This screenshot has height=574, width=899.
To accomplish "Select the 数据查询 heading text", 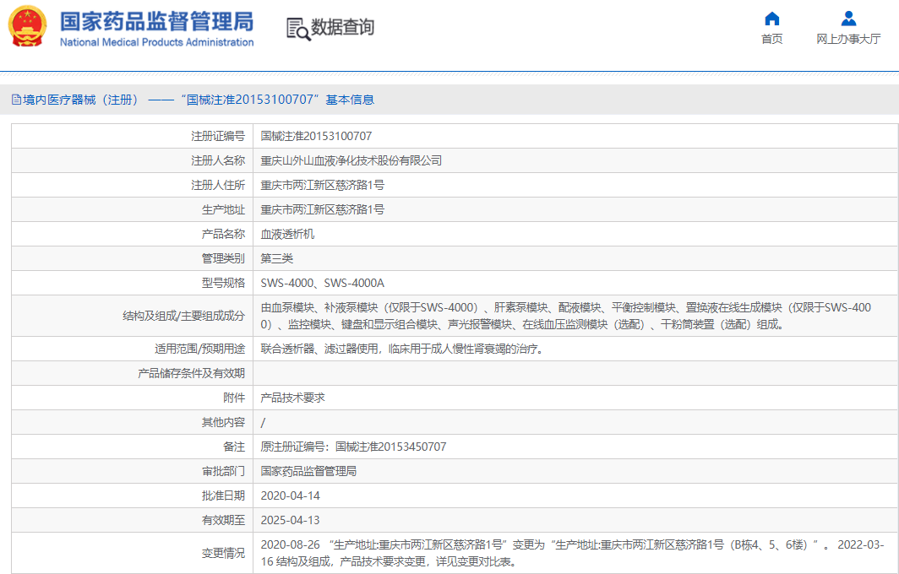I will click(x=342, y=28).
